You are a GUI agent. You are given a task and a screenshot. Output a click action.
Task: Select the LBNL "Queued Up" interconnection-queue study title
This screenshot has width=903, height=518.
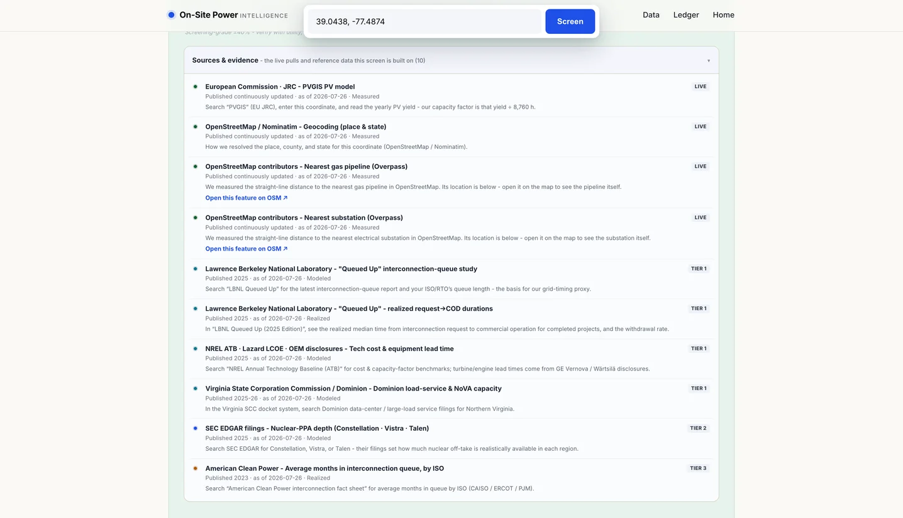[x=341, y=269]
